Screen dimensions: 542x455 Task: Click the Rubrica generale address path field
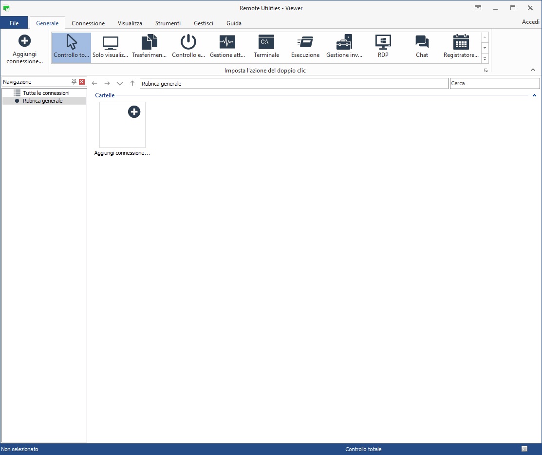point(294,84)
